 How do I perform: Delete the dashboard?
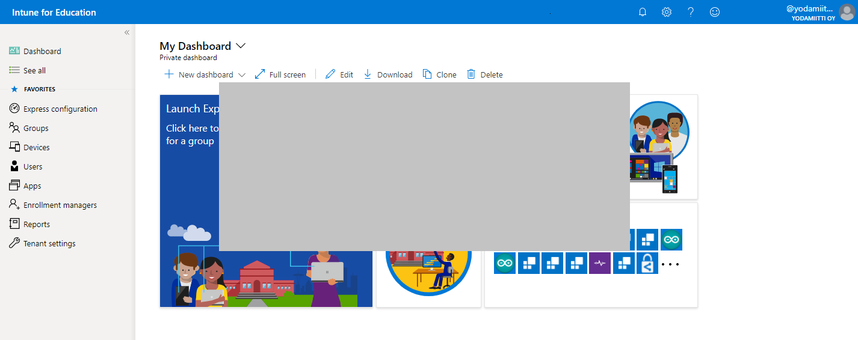(485, 74)
